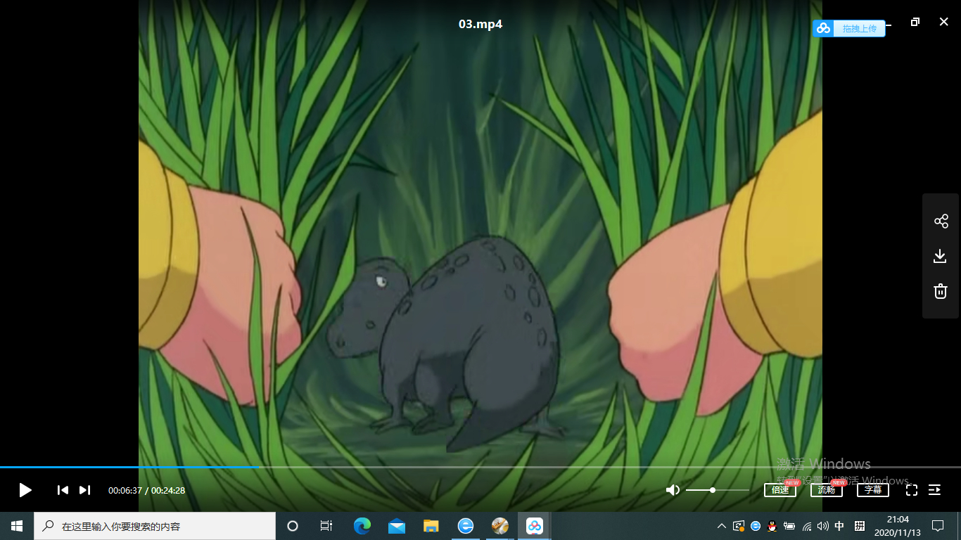Viewport: 961px width, 540px height.
Task: Click the 03.mp4 video title
Action: pos(480,24)
